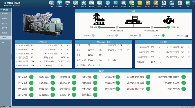Click the red 通讯状态 communication status icon

[x=187, y=36]
